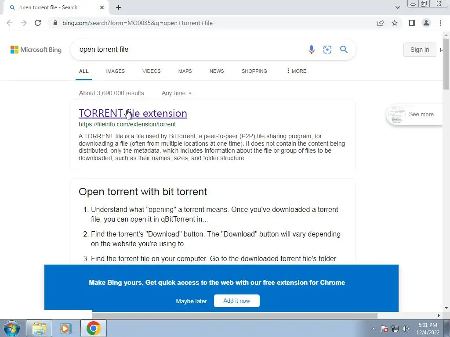Click the magnifier search button
Screen dimensions: 450x337
pyautogui.click(x=344, y=50)
